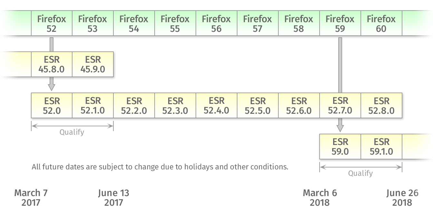Click the down arrowhead above ESR 59.0

pos(340,128)
